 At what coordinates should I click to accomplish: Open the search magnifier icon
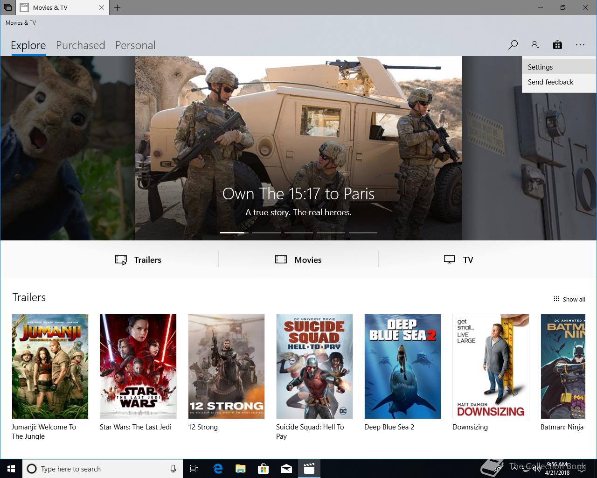click(513, 45)
